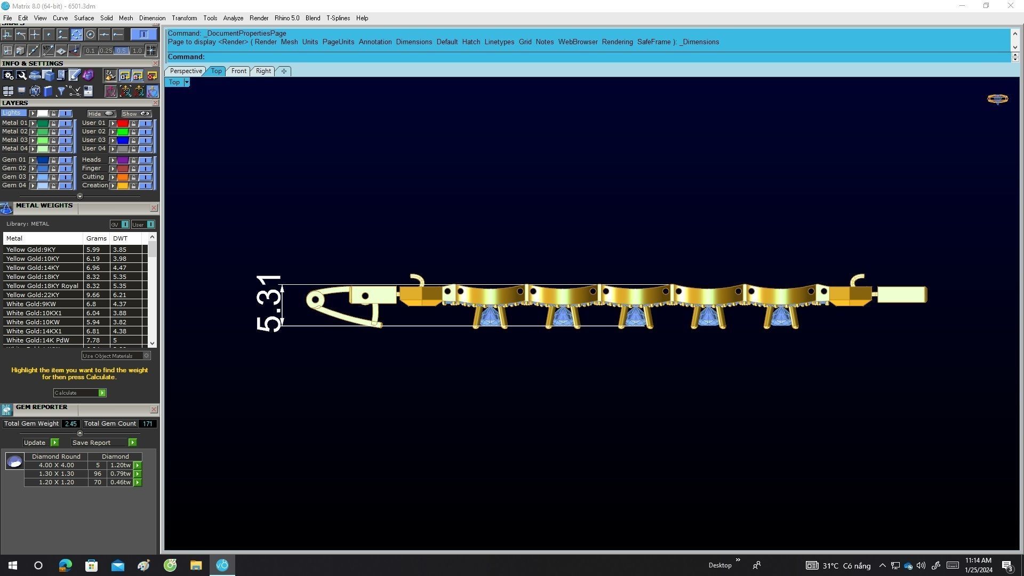The height and width of the screenshot is (576, 1024).
Task: Toggle Use Object Materials option
Action: [x=146, y=356]
